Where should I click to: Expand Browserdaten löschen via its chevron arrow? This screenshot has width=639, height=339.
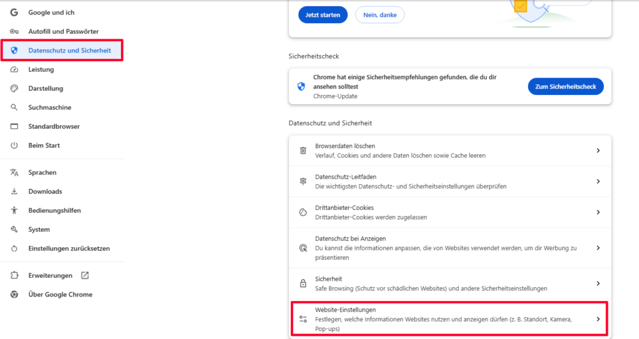(x=598, y=150)
